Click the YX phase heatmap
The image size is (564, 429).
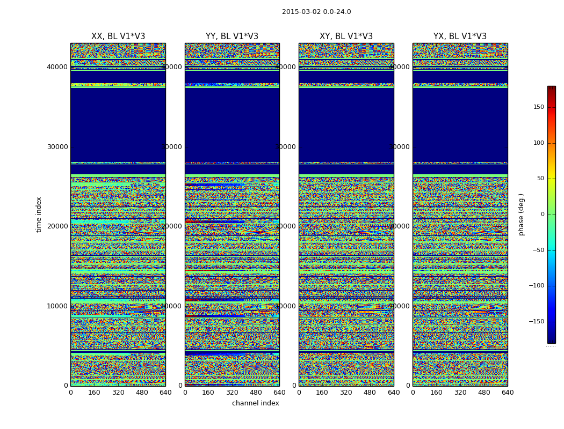(x=460, y=214)
